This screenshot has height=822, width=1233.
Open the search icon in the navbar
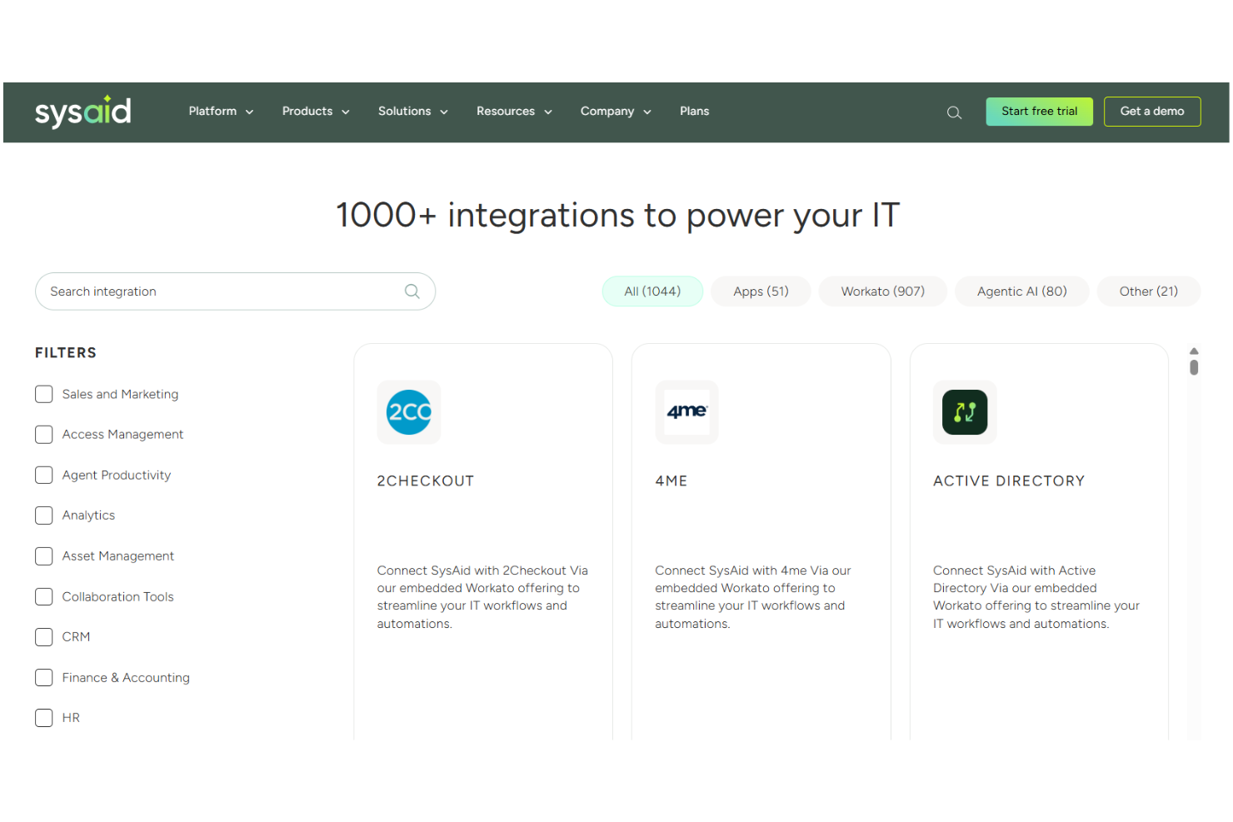click(x=953, y=112)
